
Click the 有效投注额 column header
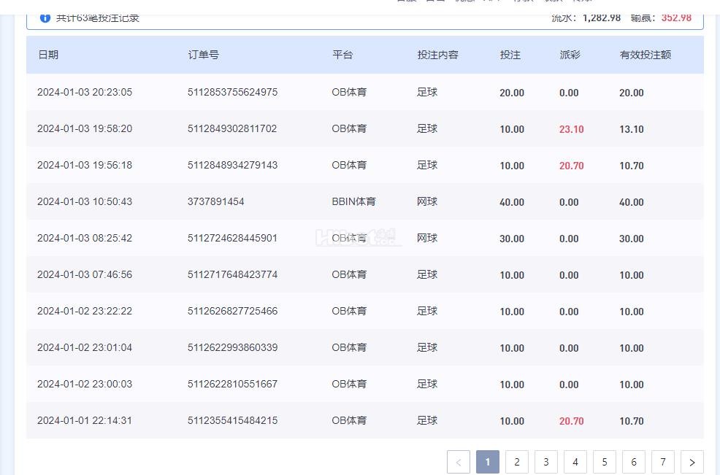[645, 55]
